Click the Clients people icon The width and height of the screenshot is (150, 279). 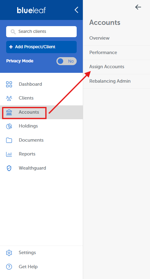(9, 98)
